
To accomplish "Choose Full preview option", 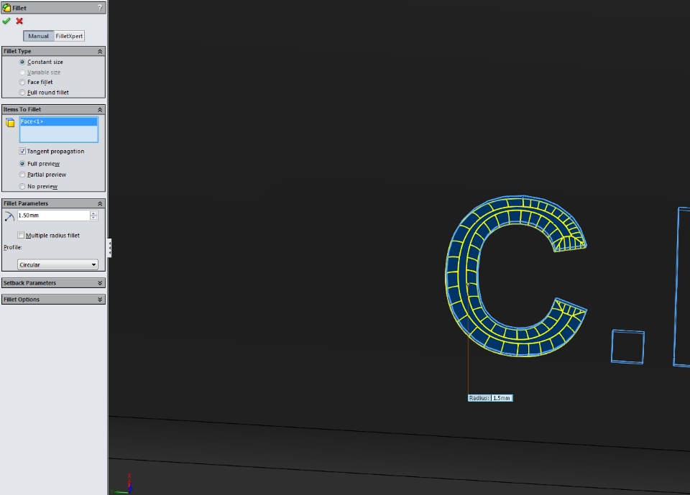I will click(22, 164).
